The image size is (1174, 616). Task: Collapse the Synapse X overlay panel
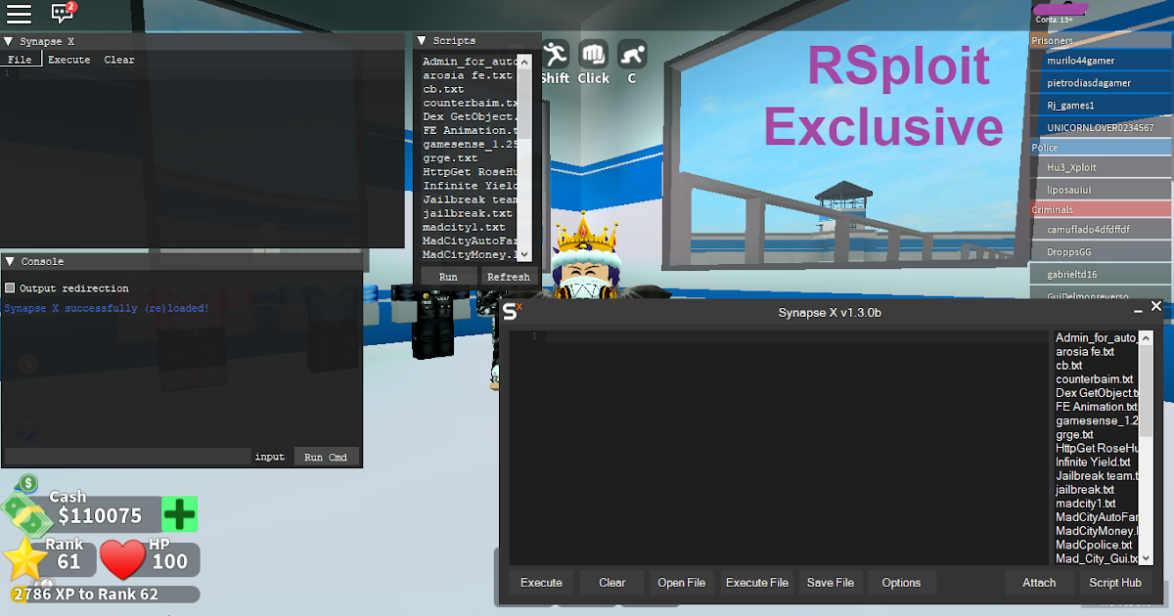(x=8, y=42)
